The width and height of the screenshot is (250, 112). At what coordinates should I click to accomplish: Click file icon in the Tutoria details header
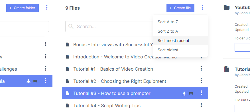point(227,69)
